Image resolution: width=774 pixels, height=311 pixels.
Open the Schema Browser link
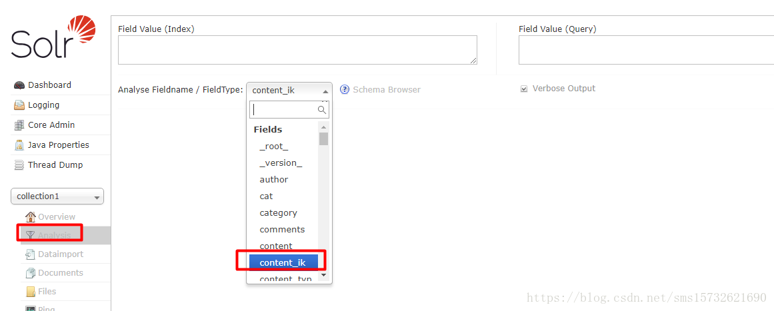387,90
